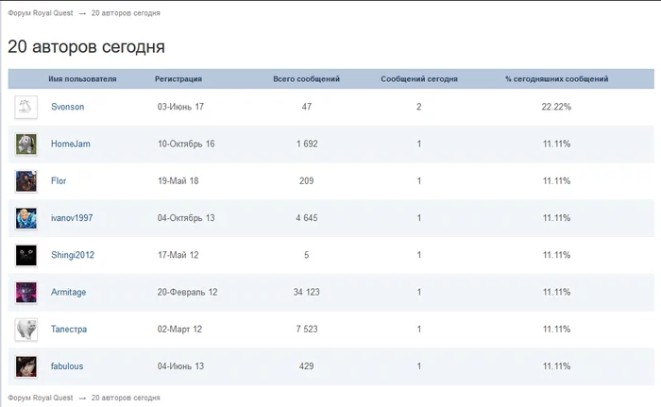Open the fabulous username link
Image resolution: width=661 pixels, height=407 pixels.
coord(67,366)
